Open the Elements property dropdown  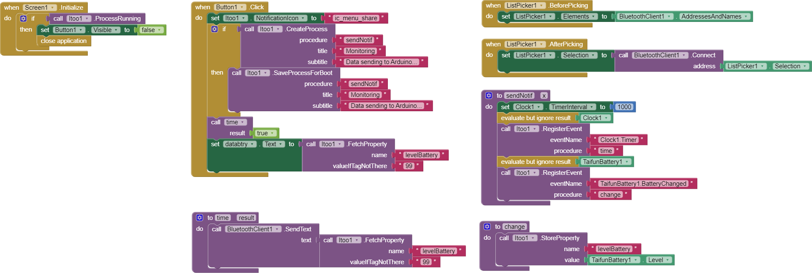pos(579,16)
